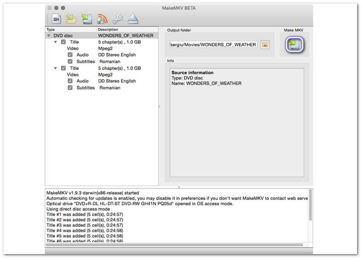Click the log horizontal scrollbar

pos(174,245)
